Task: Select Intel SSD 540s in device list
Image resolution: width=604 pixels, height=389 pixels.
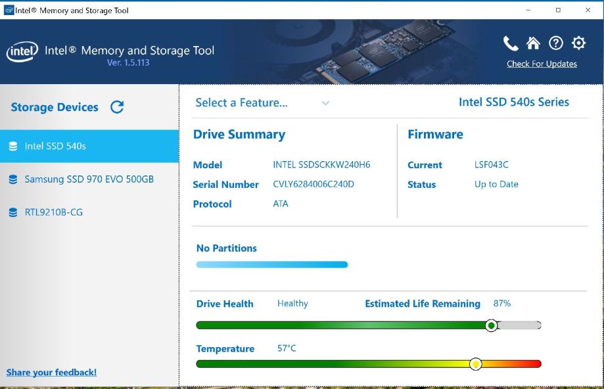Action: pos(55,146)
